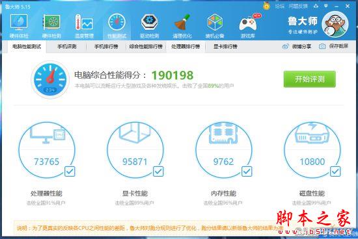Click the 磁盘性能 label
358x239 pixels.
point(312,194)
